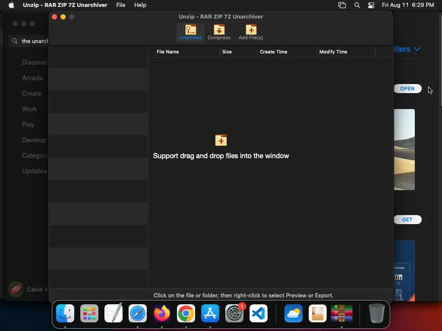This screenshot has height=331, width=442.
Task: Select Develop in App Store sidebar
Action: [x=34, y=140]
